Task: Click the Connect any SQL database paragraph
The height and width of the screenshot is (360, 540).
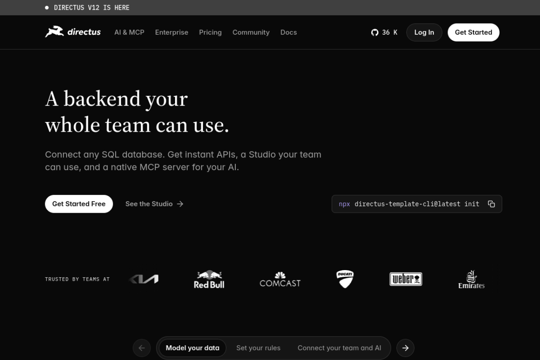Action: pos(183,161)
